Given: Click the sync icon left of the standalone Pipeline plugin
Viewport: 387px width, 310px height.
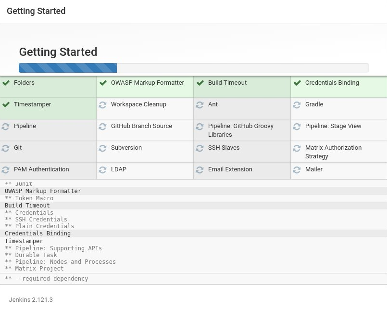Looking at the screenshot, I should click(5, 127).
